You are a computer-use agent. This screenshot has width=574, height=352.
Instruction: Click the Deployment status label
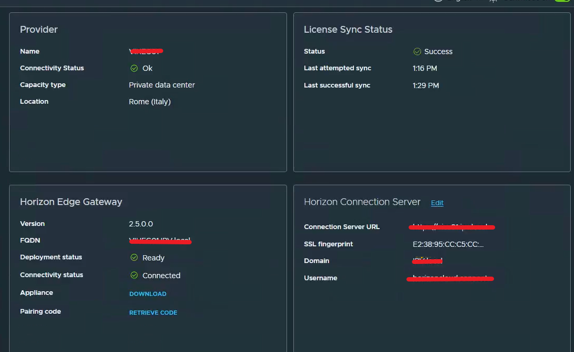pos(51,257)
